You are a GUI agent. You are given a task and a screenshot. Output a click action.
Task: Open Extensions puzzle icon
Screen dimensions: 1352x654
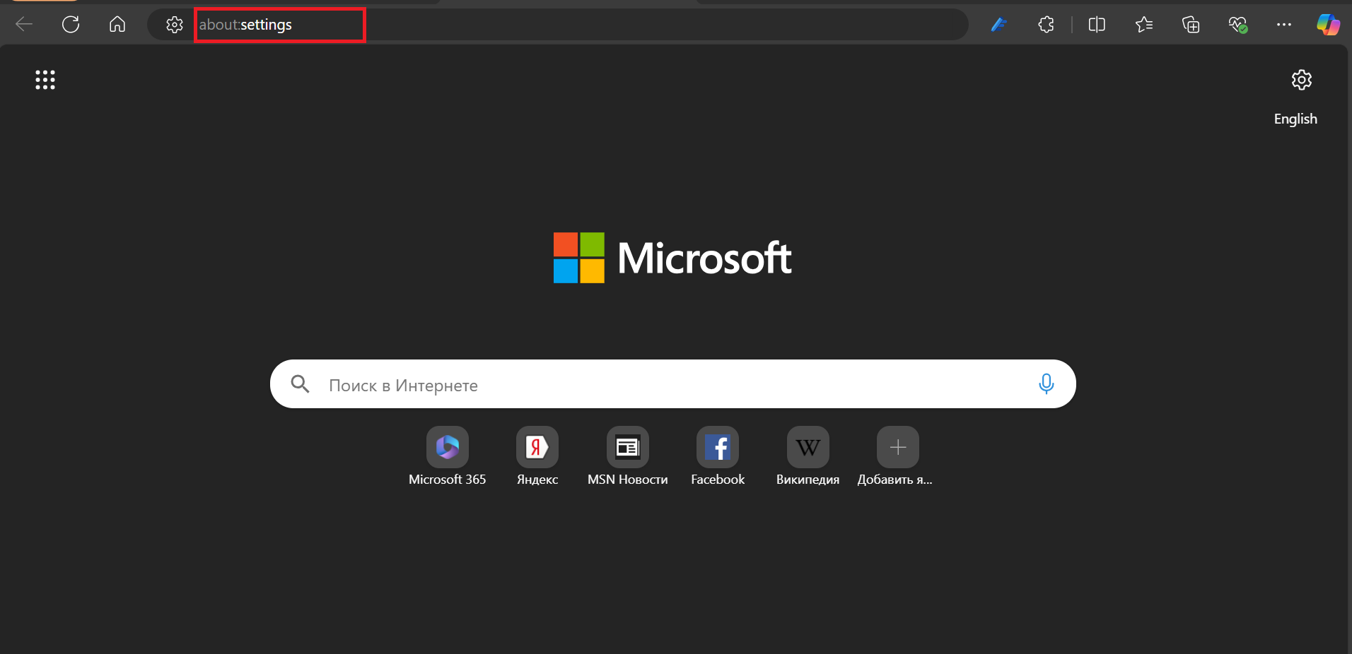[x=1047, y=25]
